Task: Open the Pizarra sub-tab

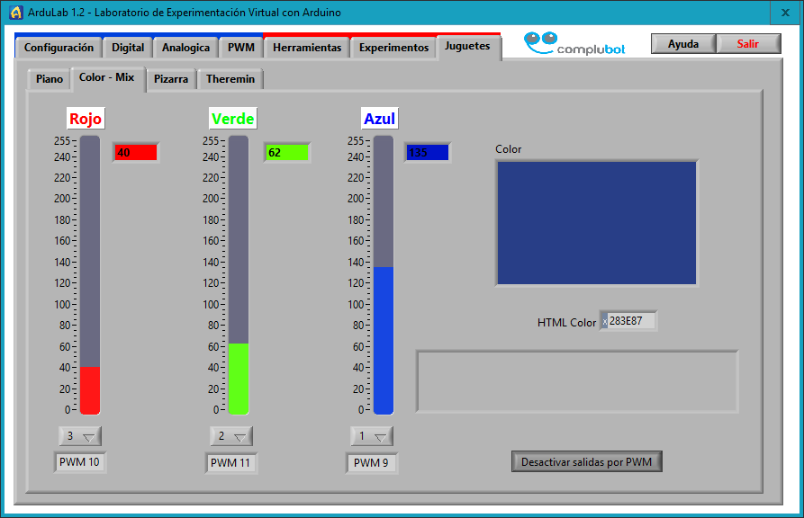Action: point(171,79)
